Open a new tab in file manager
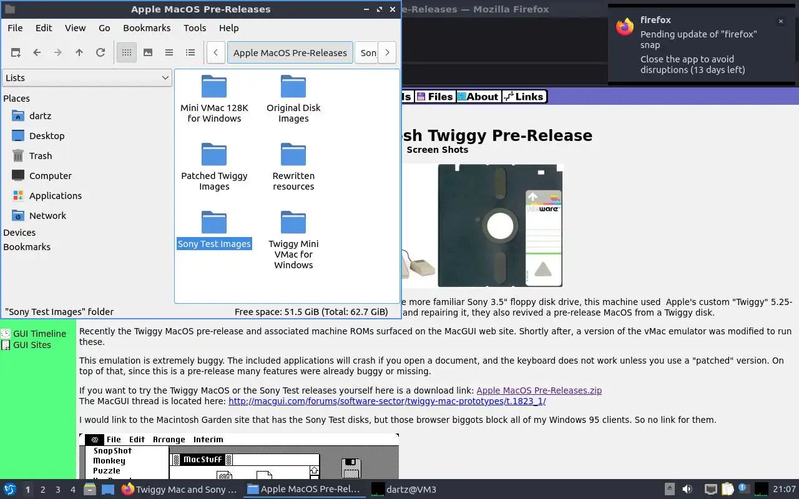 [x=16, y=53]
